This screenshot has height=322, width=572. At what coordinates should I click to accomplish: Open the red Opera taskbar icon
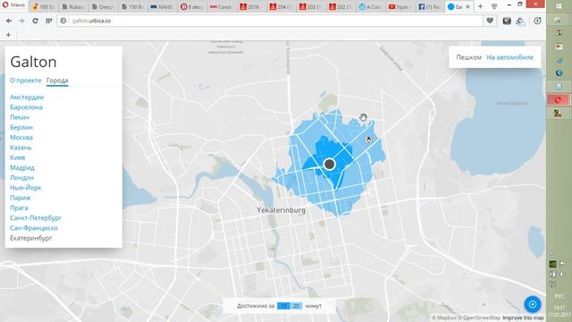point(558,99)
